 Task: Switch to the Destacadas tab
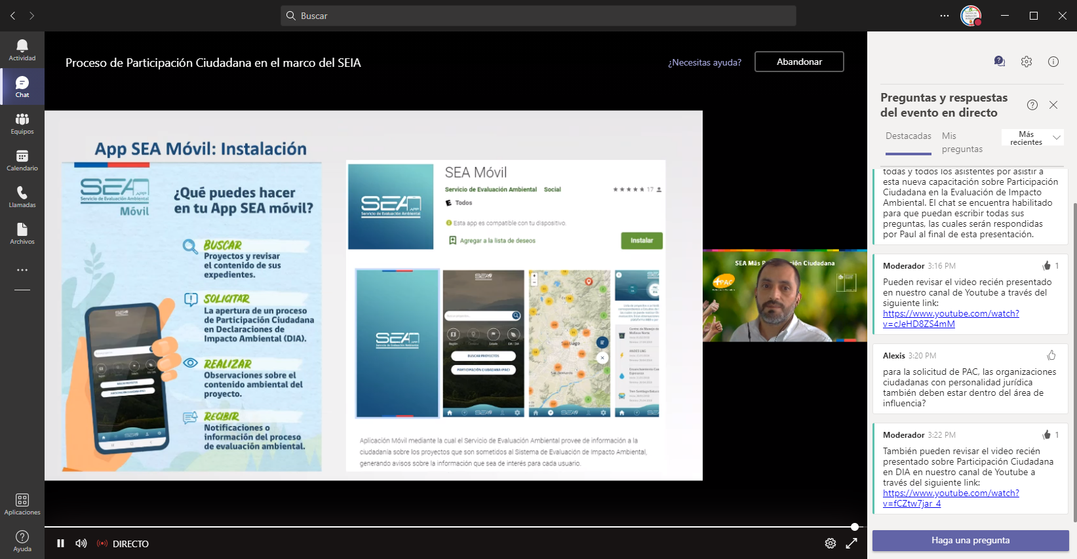(x=908, y=136)
